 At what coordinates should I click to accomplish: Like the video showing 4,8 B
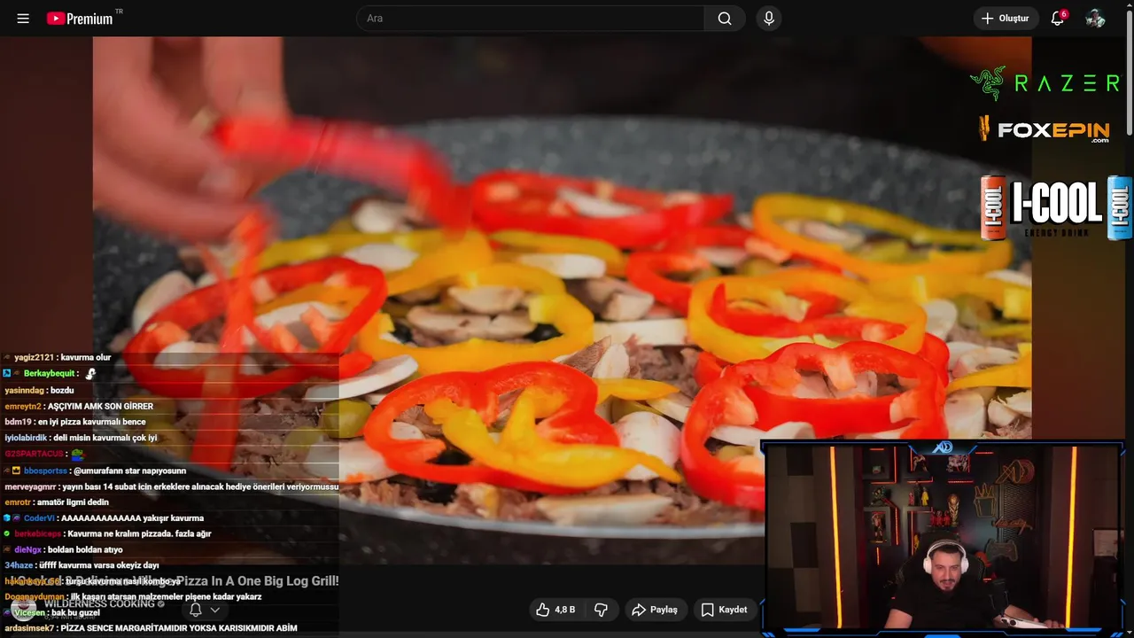click(x=556, y=610)
